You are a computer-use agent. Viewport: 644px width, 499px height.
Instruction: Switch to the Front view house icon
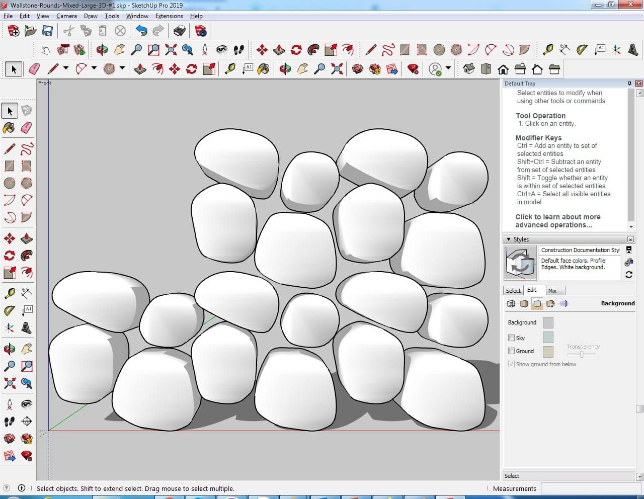[x=503, y=69]
